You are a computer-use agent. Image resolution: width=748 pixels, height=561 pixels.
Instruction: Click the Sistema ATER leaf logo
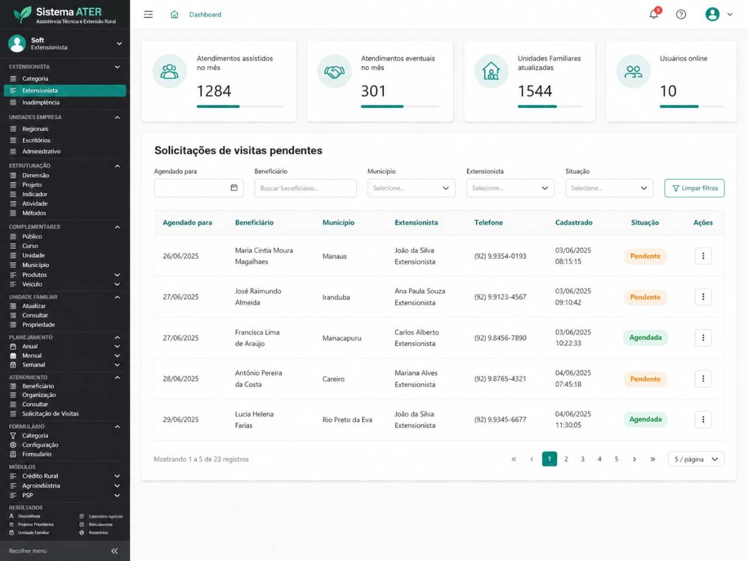tap(22, 14)
